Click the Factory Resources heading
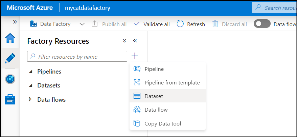The image size is (297, 137). (58, 41)
